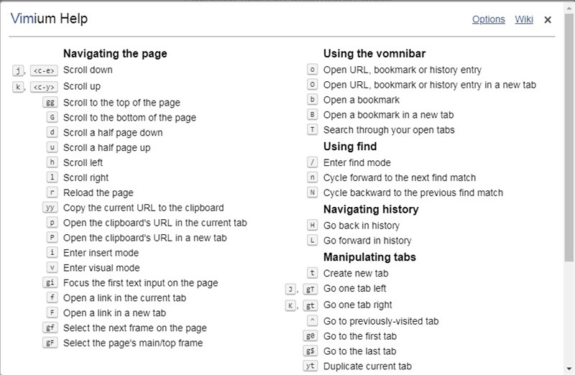
Task: Click the 'Create new tab' entry
Action: (356, 273)
